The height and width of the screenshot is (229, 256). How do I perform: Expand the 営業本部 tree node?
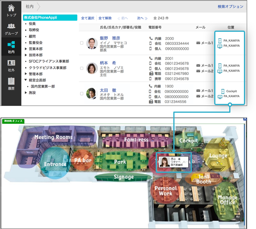coord(26,49)
